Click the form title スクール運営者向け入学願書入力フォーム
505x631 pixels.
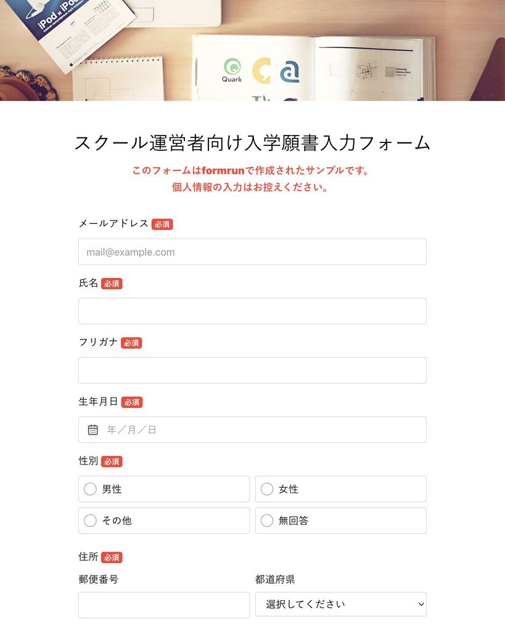253,143
